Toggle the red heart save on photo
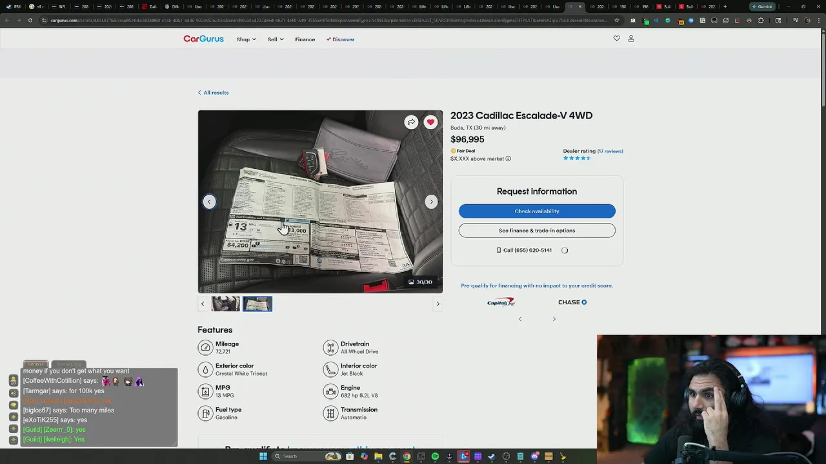 coord(430,122)
